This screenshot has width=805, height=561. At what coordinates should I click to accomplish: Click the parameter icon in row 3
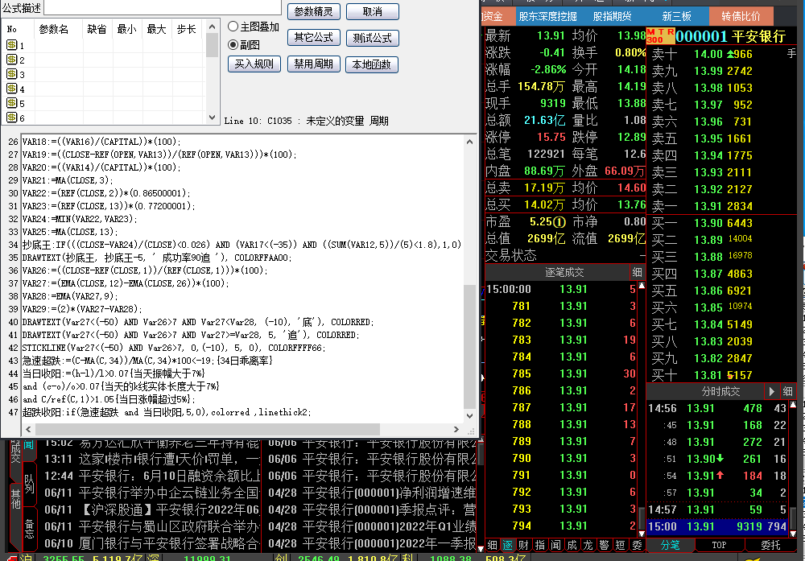tap(12, 74)
